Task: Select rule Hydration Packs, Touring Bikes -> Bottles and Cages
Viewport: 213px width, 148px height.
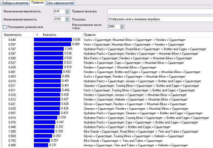Action: pos(146,118)
